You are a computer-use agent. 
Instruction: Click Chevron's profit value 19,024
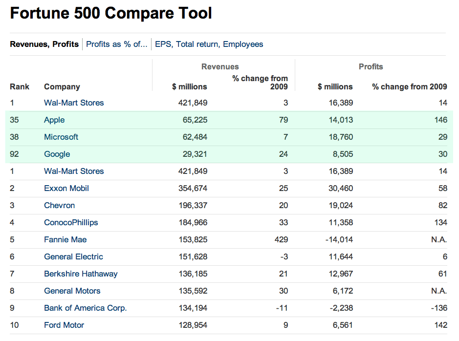[x=341, y=205]
